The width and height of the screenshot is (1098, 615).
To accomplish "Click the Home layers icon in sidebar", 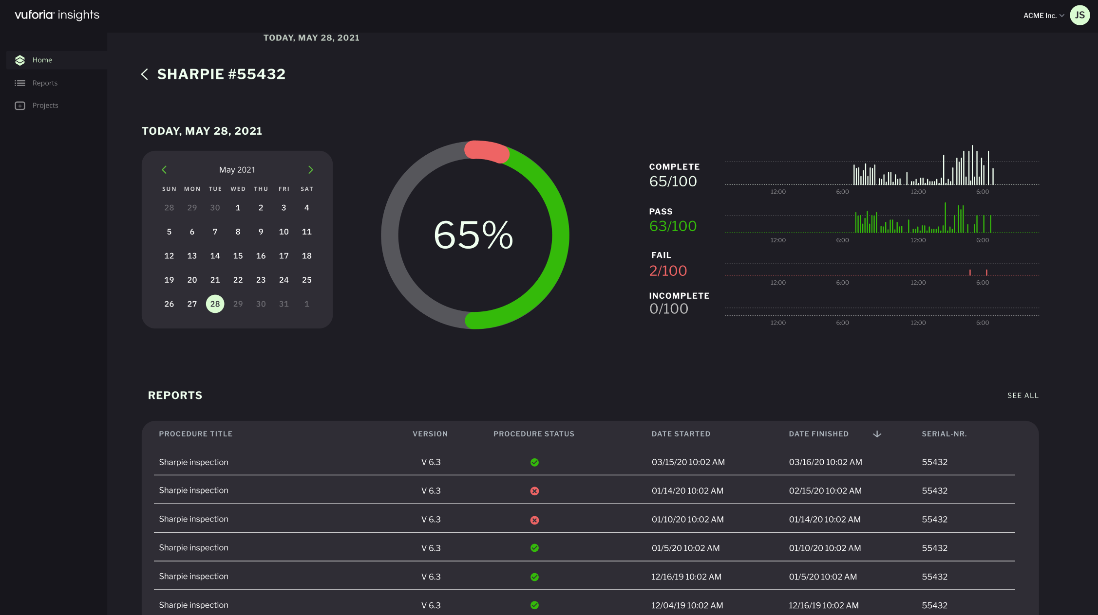I will (x=20, y=60).
